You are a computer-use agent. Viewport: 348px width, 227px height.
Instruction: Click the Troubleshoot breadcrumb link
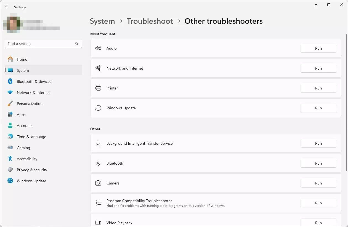[150, 21]
